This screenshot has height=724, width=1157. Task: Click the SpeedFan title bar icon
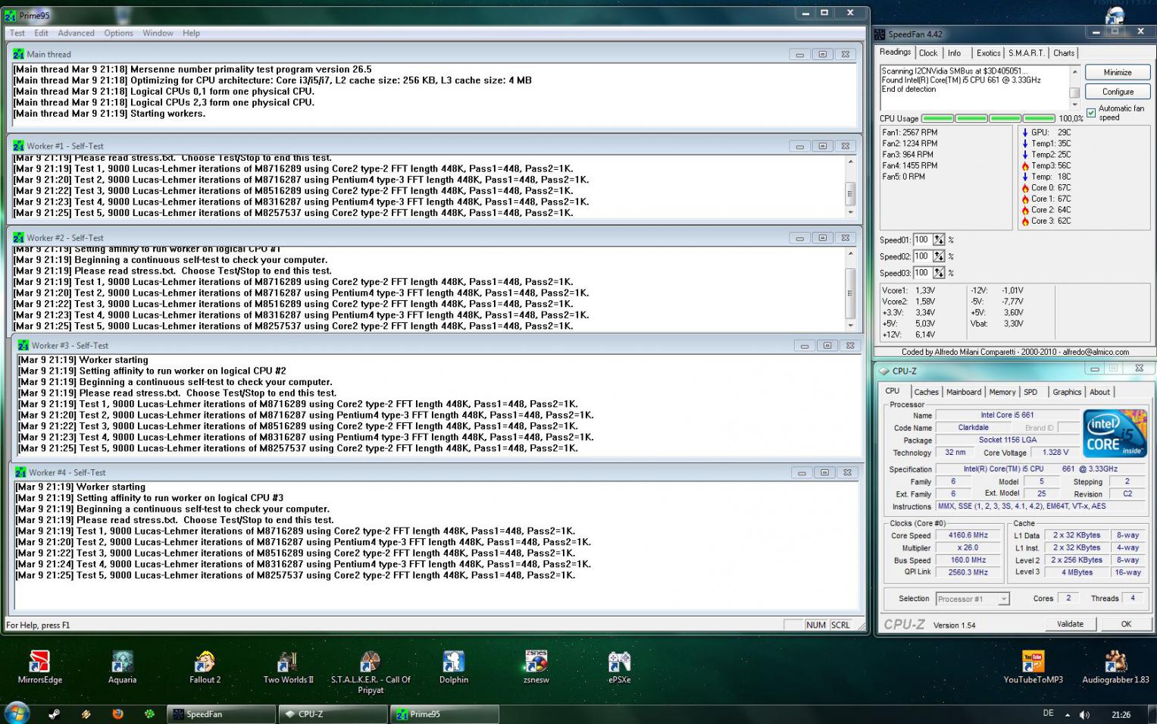pyautogui.click(x=880, y=34)
